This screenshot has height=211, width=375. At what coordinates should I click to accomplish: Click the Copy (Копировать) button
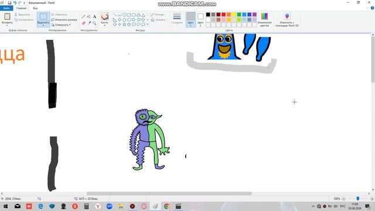tap(24, 19)
